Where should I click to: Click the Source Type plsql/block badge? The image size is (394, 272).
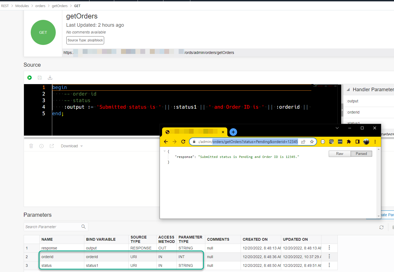click(85, 40)
